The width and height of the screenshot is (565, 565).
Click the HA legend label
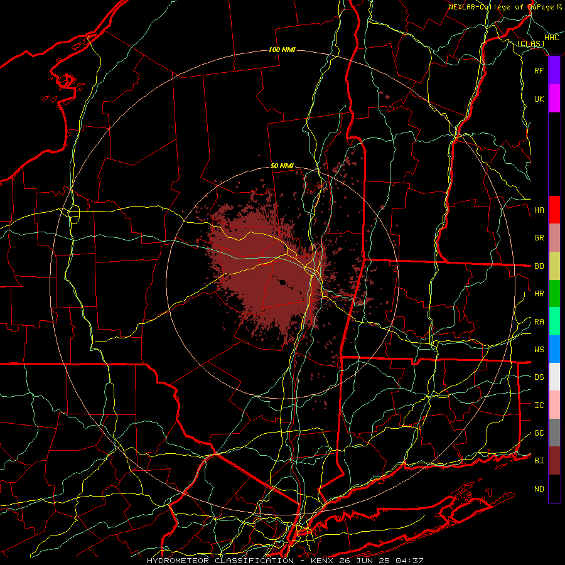coord(539,210)
